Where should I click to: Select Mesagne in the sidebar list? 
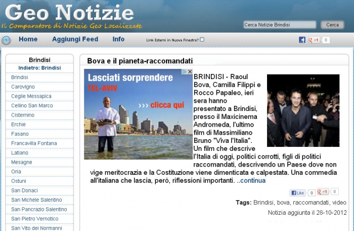(22, 162)
